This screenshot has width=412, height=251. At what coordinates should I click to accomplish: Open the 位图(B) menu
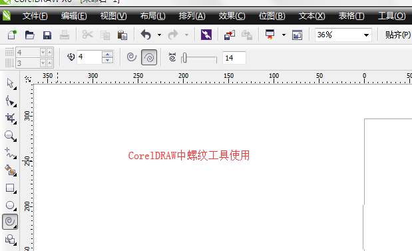pos(272,16)
